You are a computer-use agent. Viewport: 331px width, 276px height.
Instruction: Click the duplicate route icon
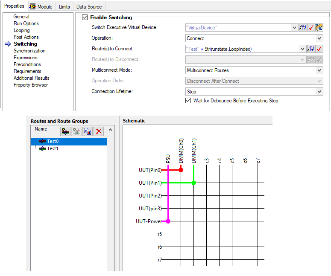pyautogui.click(x=87, y=131)
